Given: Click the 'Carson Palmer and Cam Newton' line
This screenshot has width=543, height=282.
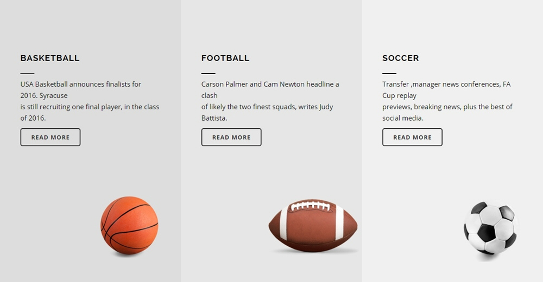Looking at the screenshot, I should tap(270, 84).
